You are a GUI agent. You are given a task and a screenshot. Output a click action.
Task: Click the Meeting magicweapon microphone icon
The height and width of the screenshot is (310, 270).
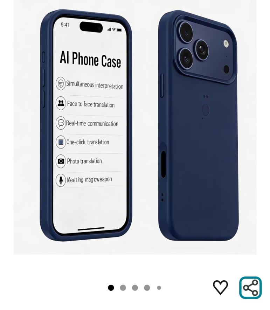pos(61,180)
